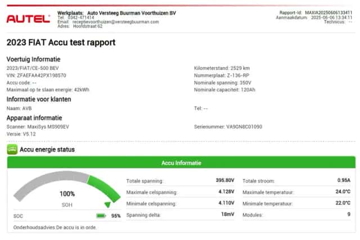The height and width of the screenshot is (240, 360).
Task: Click the Modules label
Action: [x=253, y=215]
